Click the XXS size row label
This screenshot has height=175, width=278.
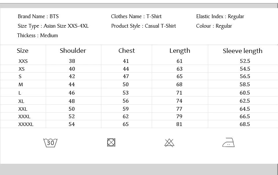[x=23, y=61]
